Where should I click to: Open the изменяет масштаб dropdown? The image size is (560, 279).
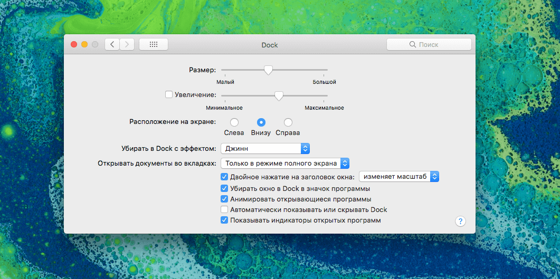399,177
